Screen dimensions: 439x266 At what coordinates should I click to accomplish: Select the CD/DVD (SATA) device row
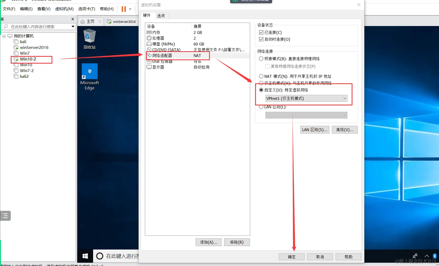tap(197, 50)
